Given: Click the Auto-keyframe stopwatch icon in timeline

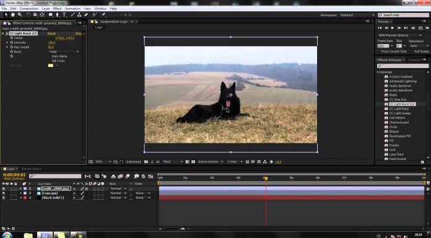Looking at the screenshot, I should pos(143,176).
